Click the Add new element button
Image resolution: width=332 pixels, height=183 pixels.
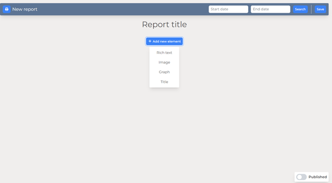pos(164,42)
